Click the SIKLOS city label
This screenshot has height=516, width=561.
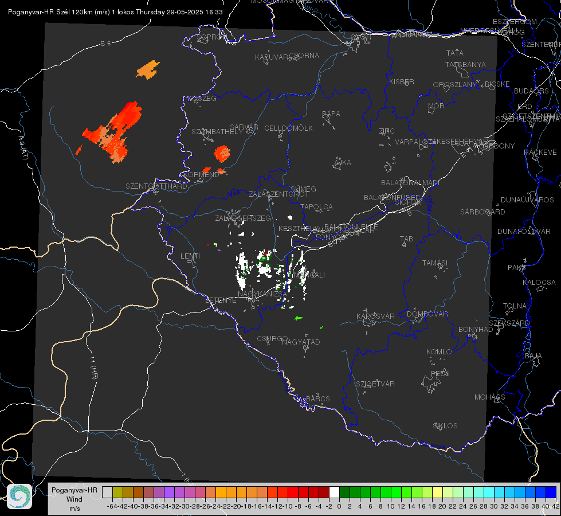pyautogui.click(x=445, y=426)
